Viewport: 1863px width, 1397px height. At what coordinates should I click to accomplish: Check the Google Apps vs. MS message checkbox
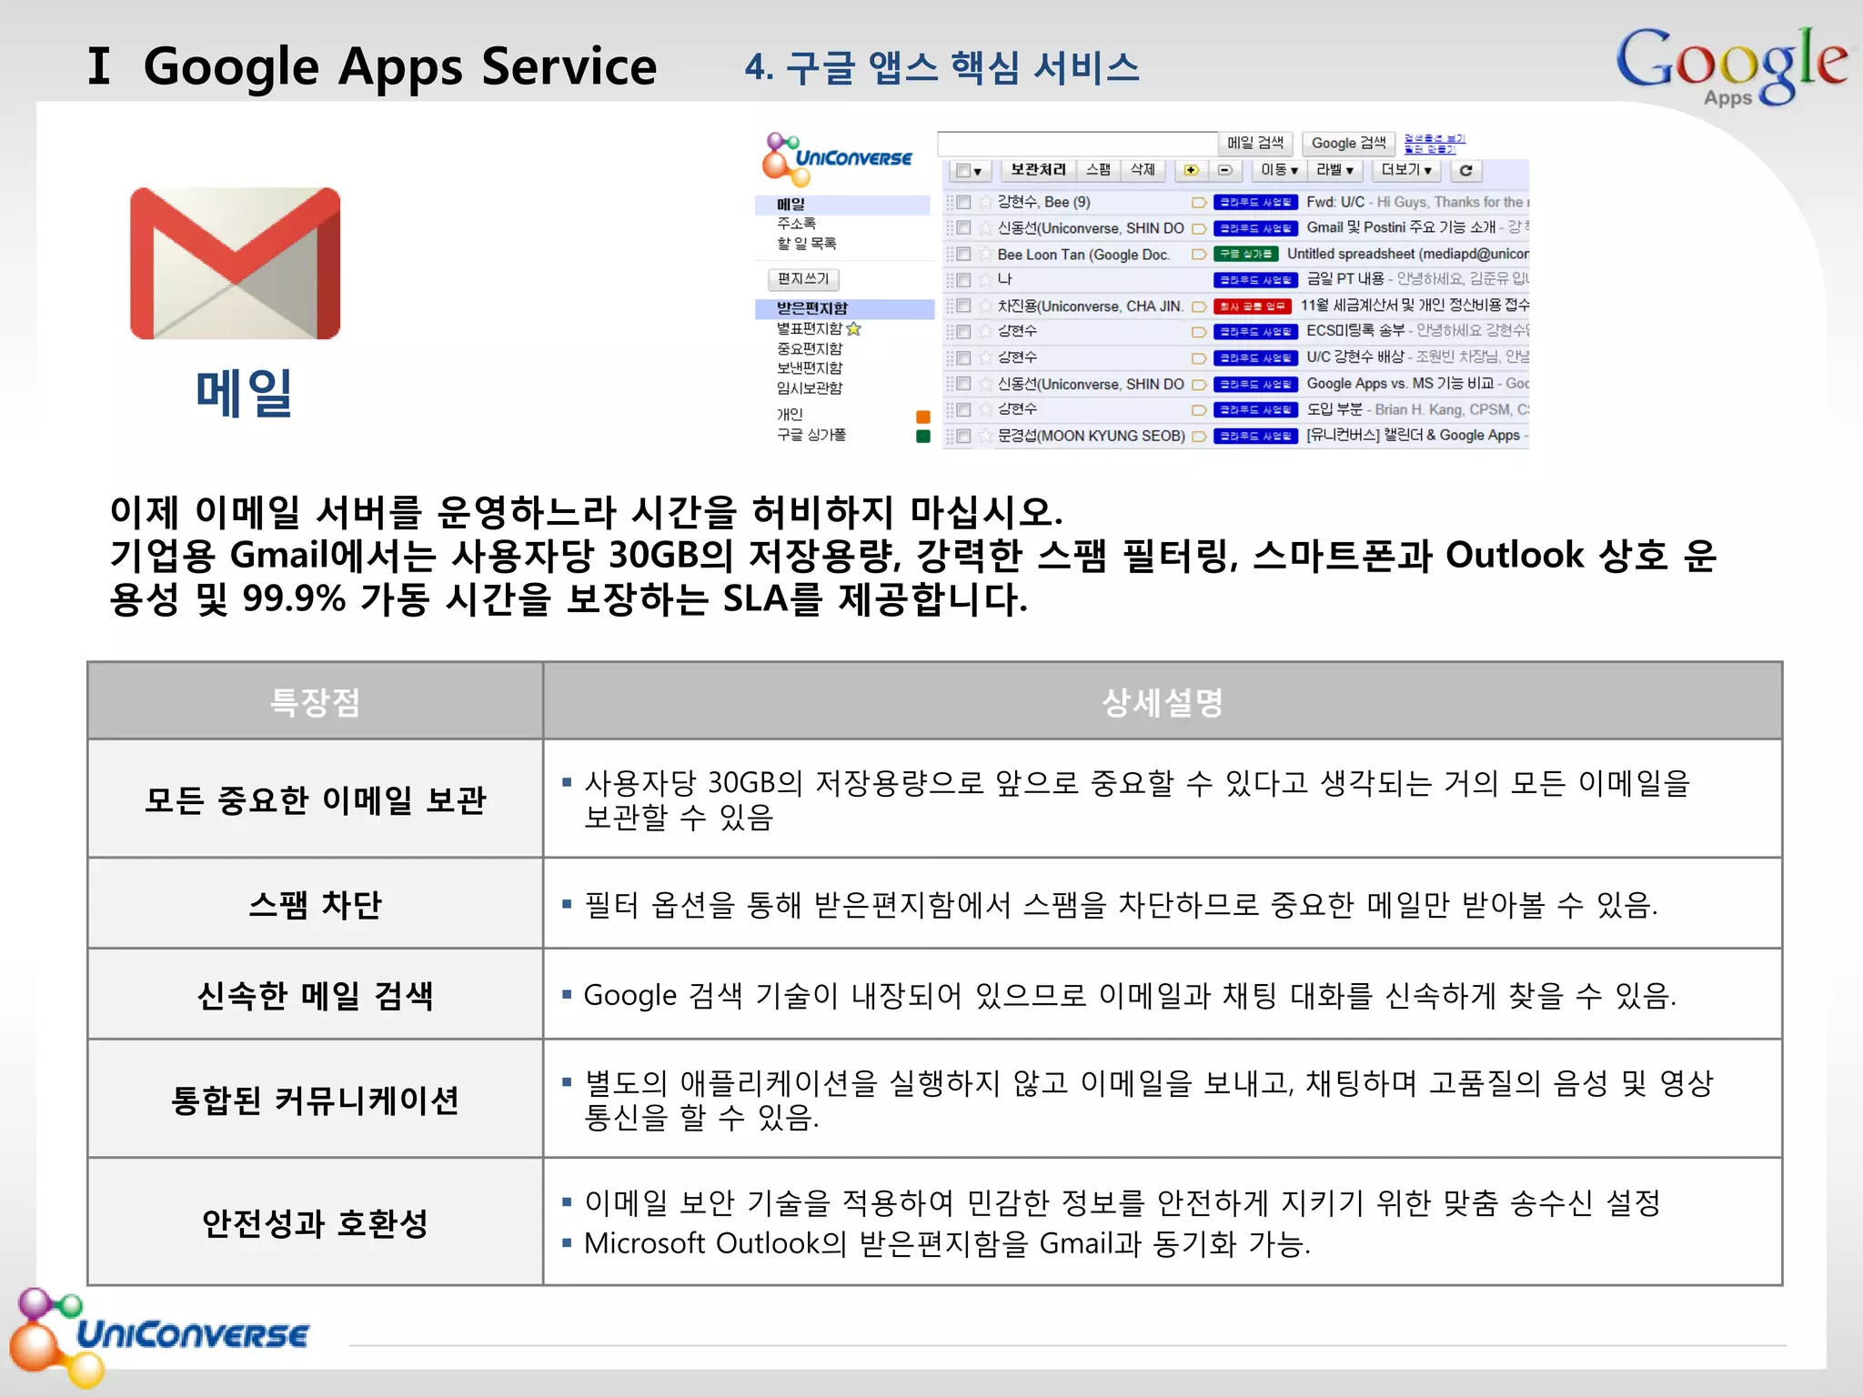(x=964, y=384)
